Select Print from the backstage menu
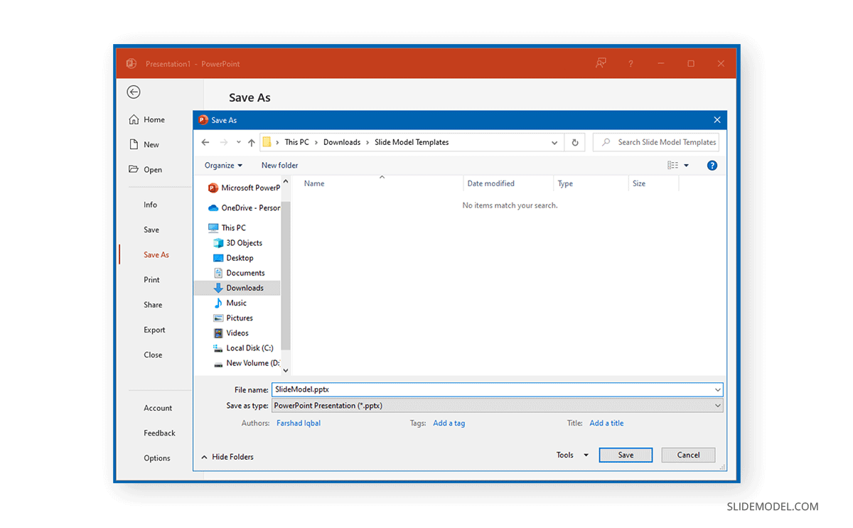The image size is (853, 528). [x=151, y=279]
